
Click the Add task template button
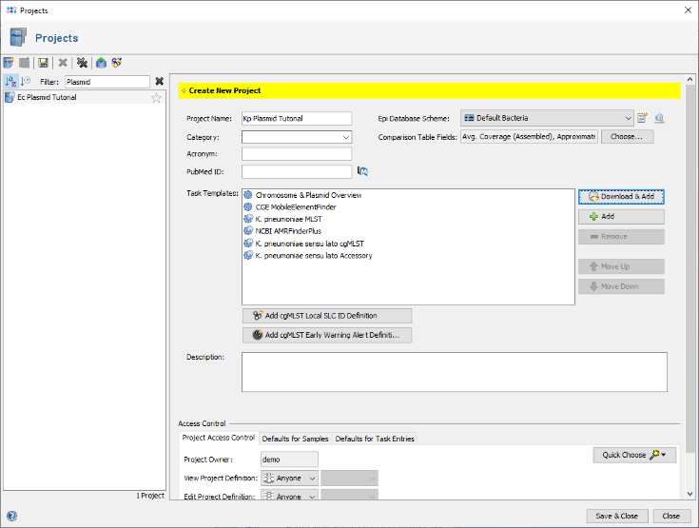tap(621, 217)
